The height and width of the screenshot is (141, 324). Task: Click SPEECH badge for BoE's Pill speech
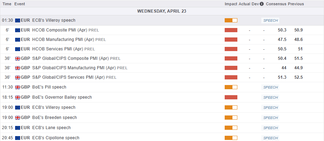pos(270,87)
